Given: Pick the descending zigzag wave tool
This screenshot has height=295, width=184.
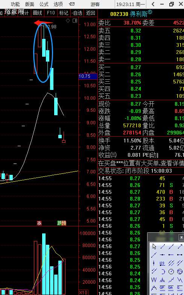Looking at the screenshot, I should (x=180, y=280).
